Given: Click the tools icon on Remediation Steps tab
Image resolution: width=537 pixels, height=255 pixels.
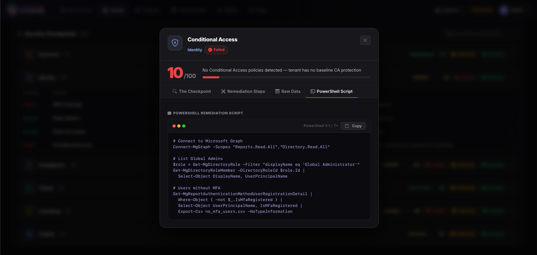Looking at the screenshot, I should (223, 91).
